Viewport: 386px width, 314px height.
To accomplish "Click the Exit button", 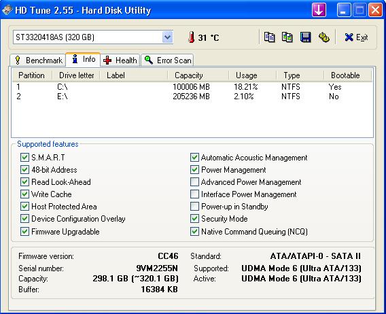I will 356,37.
